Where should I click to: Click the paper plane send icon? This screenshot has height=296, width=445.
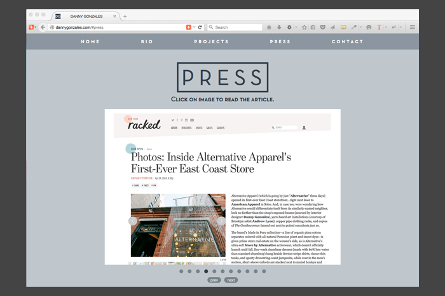pyautogui.click(x=332, y=27)
